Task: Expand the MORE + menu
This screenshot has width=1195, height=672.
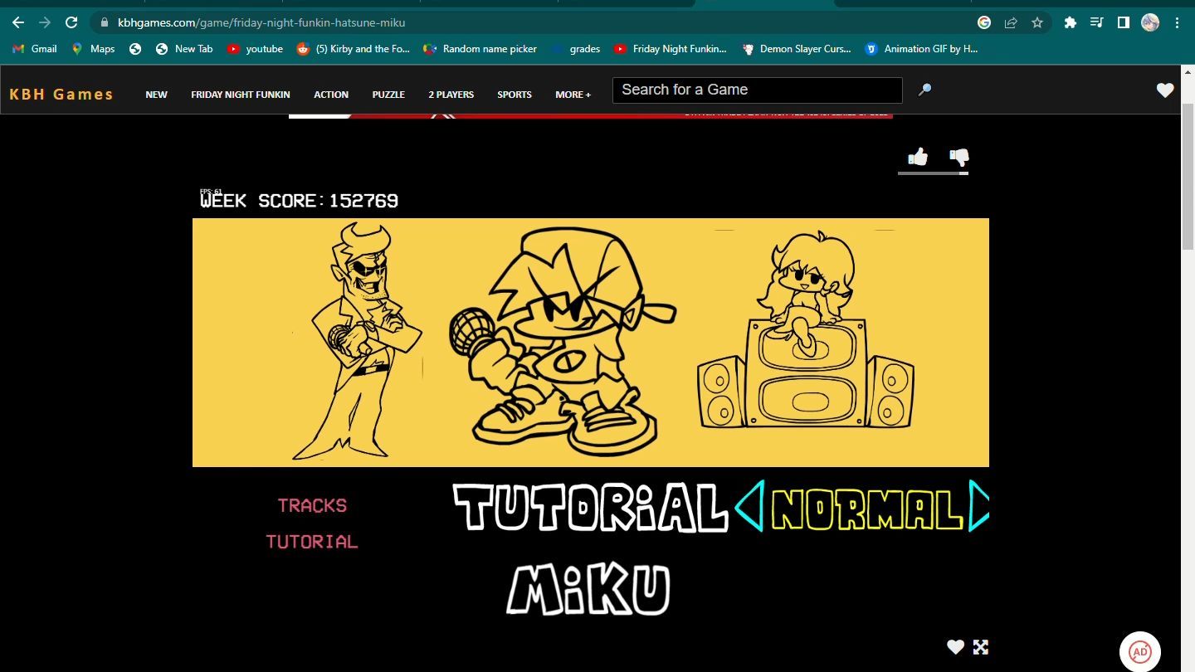Action: 573,95
